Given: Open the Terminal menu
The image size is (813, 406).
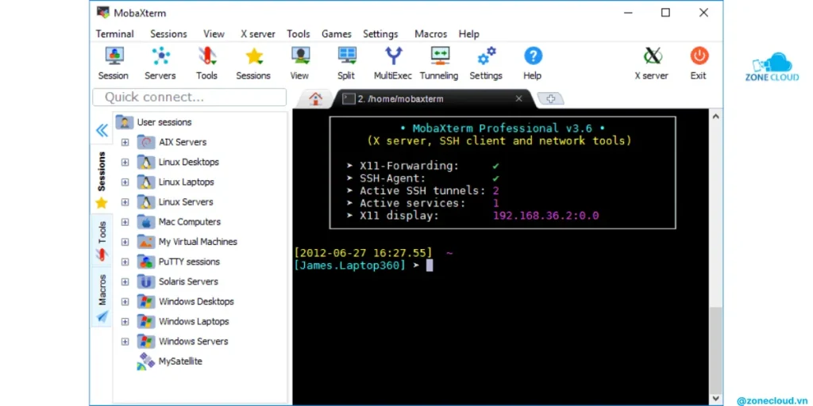Looking at the screenshot, I should (114, 34).
